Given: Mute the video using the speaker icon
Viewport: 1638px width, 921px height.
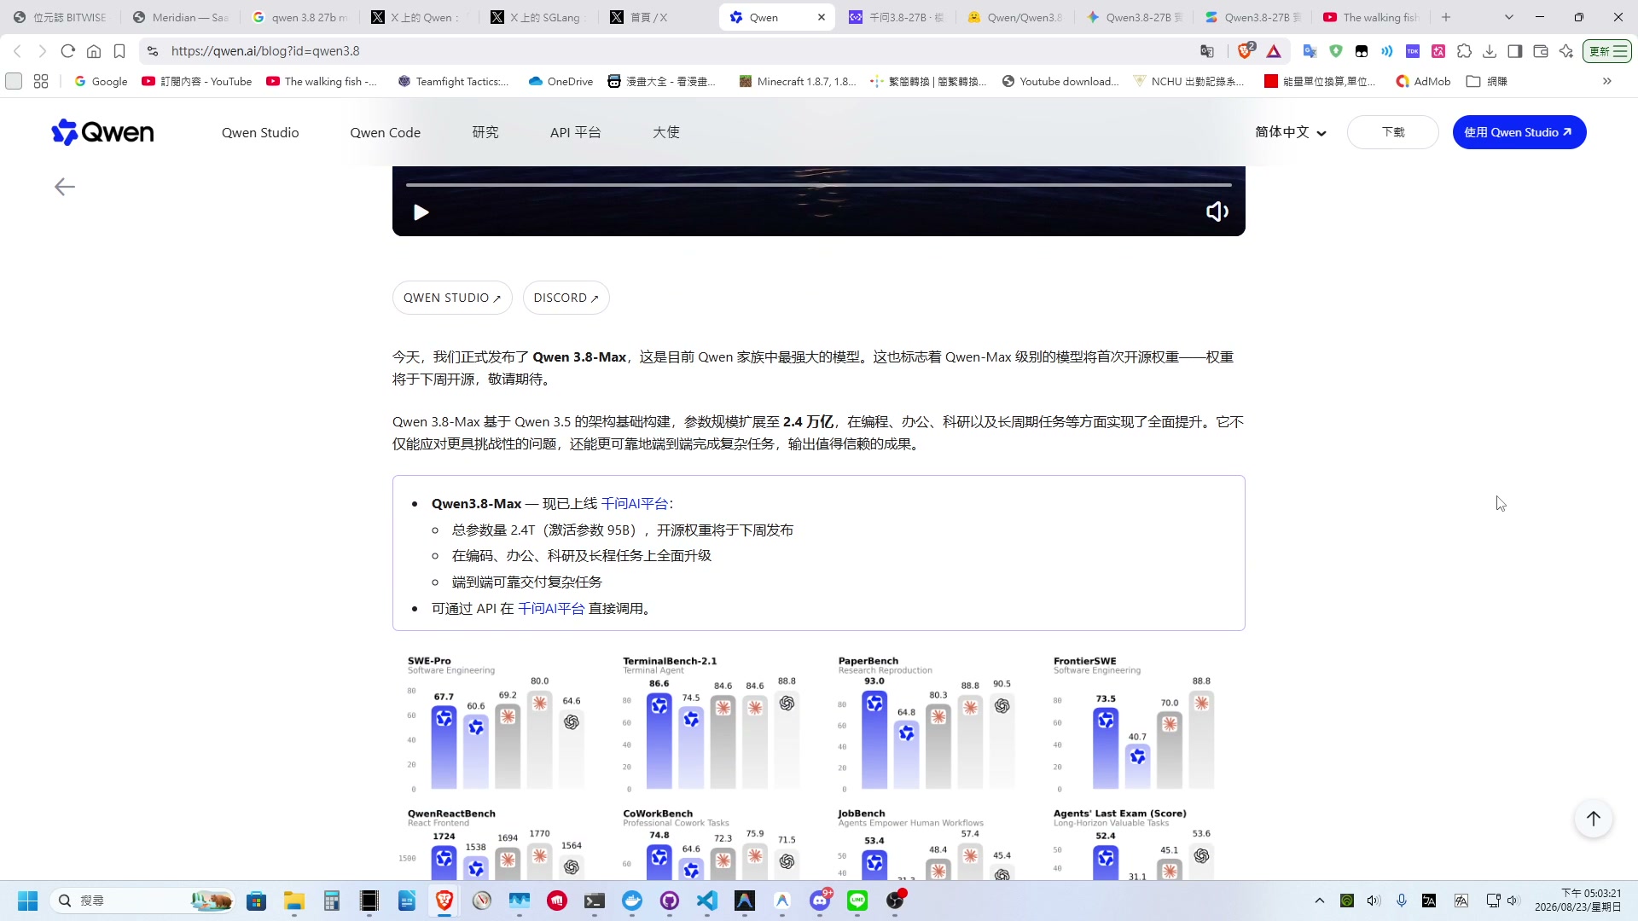Looking at the screenshot, I should click(1217, 211).
